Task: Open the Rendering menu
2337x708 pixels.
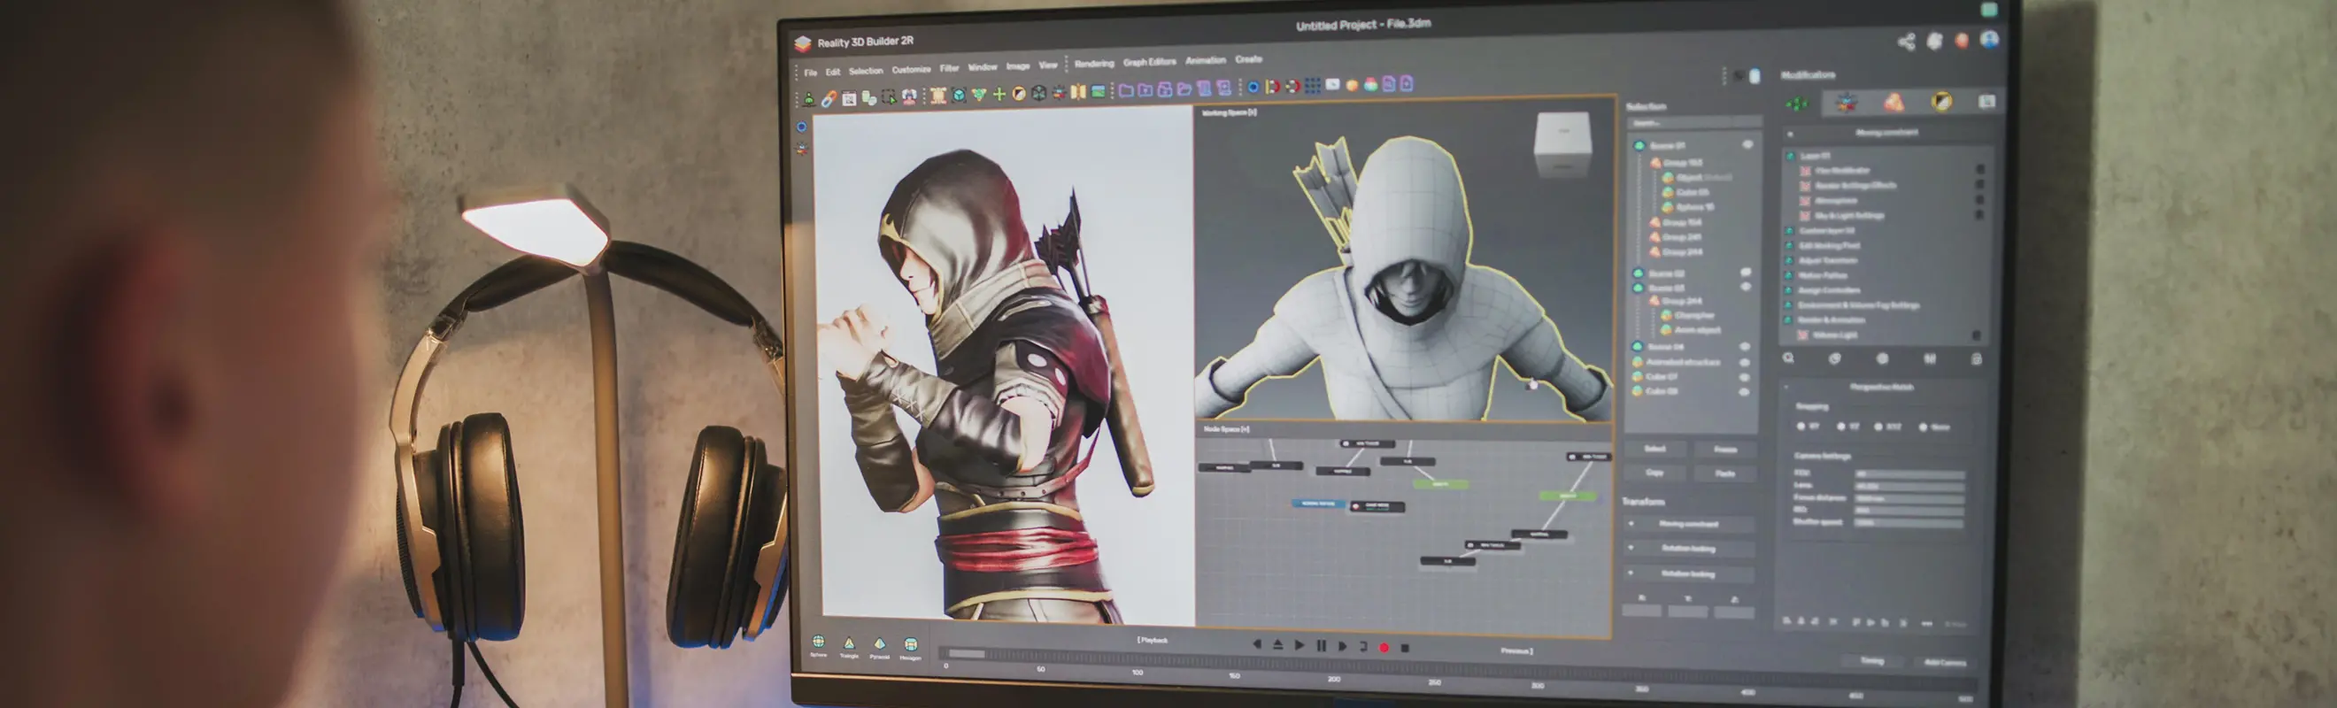Action: (1094, 64)
